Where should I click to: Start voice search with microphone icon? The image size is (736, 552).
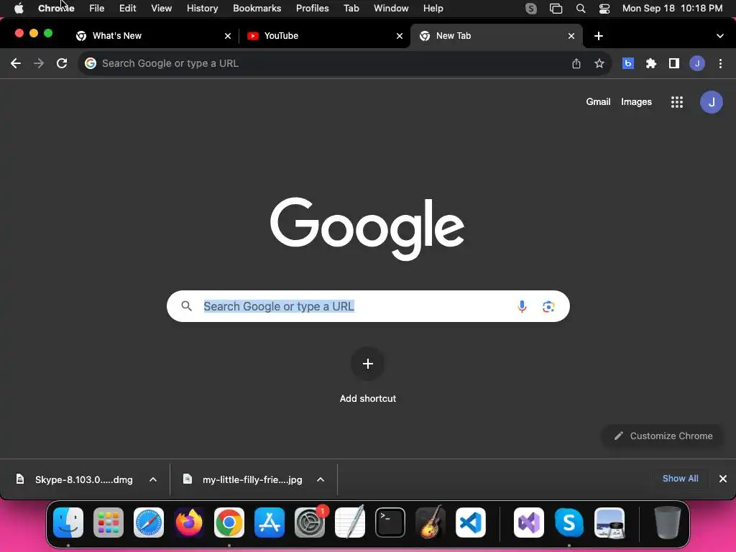(x=522, y=306)
